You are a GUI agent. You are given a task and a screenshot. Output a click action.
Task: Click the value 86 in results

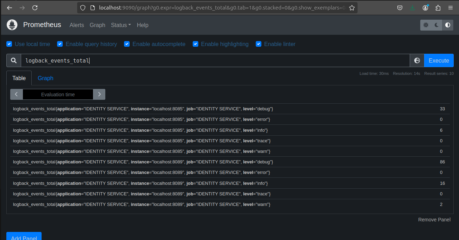point(442,162)
